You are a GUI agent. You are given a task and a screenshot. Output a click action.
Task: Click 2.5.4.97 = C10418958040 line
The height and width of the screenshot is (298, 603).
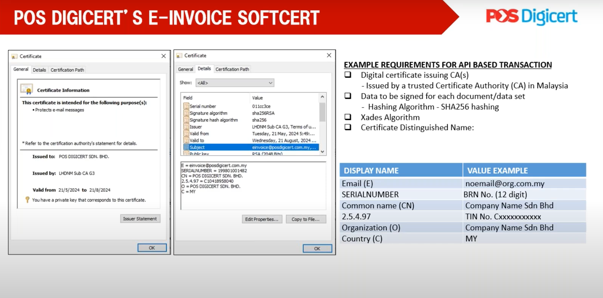207,181
